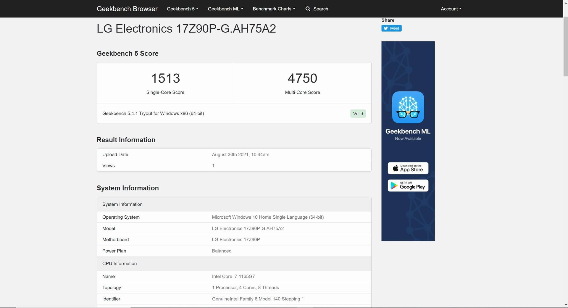Expand the Geekbench ML nav menu
The width and height of the screenshot is (568, 308).
(225, 9)
